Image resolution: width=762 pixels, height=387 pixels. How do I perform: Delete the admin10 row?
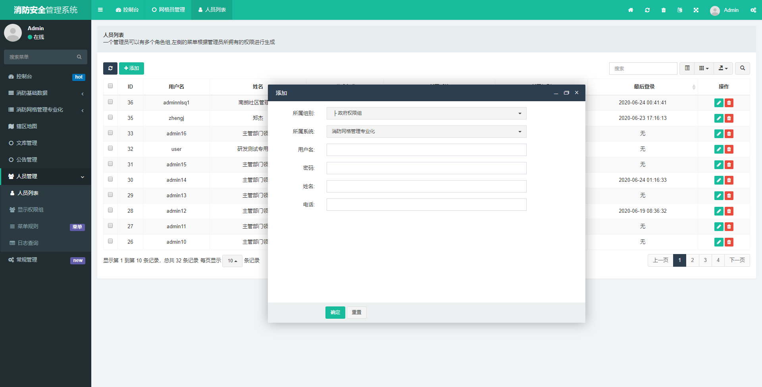729,242
